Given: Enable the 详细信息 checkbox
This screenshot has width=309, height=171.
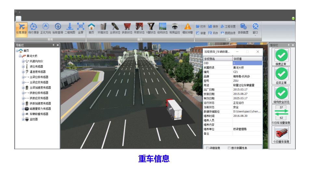Looking at the screenshot, I should point(208,148).
